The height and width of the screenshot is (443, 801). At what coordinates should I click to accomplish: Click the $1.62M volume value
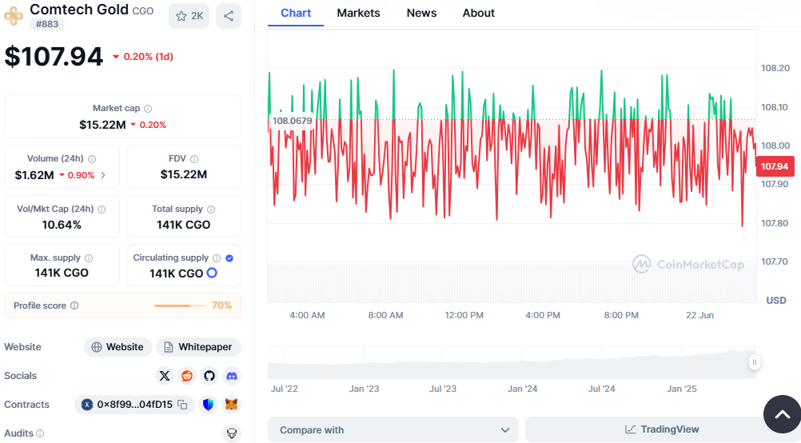tap(34, 175)
